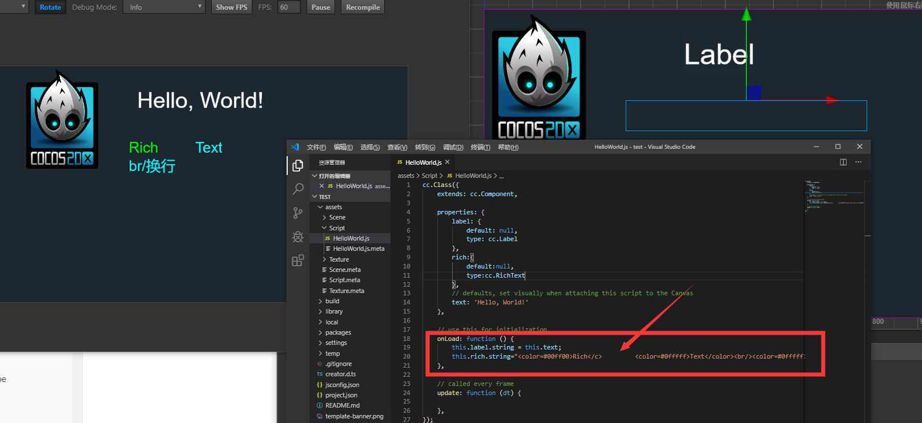
Task: Collapse the TEST project section
Action: click(315, 197)
